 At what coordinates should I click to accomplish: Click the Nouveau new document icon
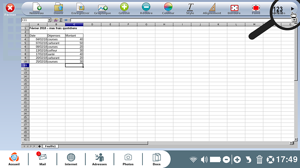[36, 9]
